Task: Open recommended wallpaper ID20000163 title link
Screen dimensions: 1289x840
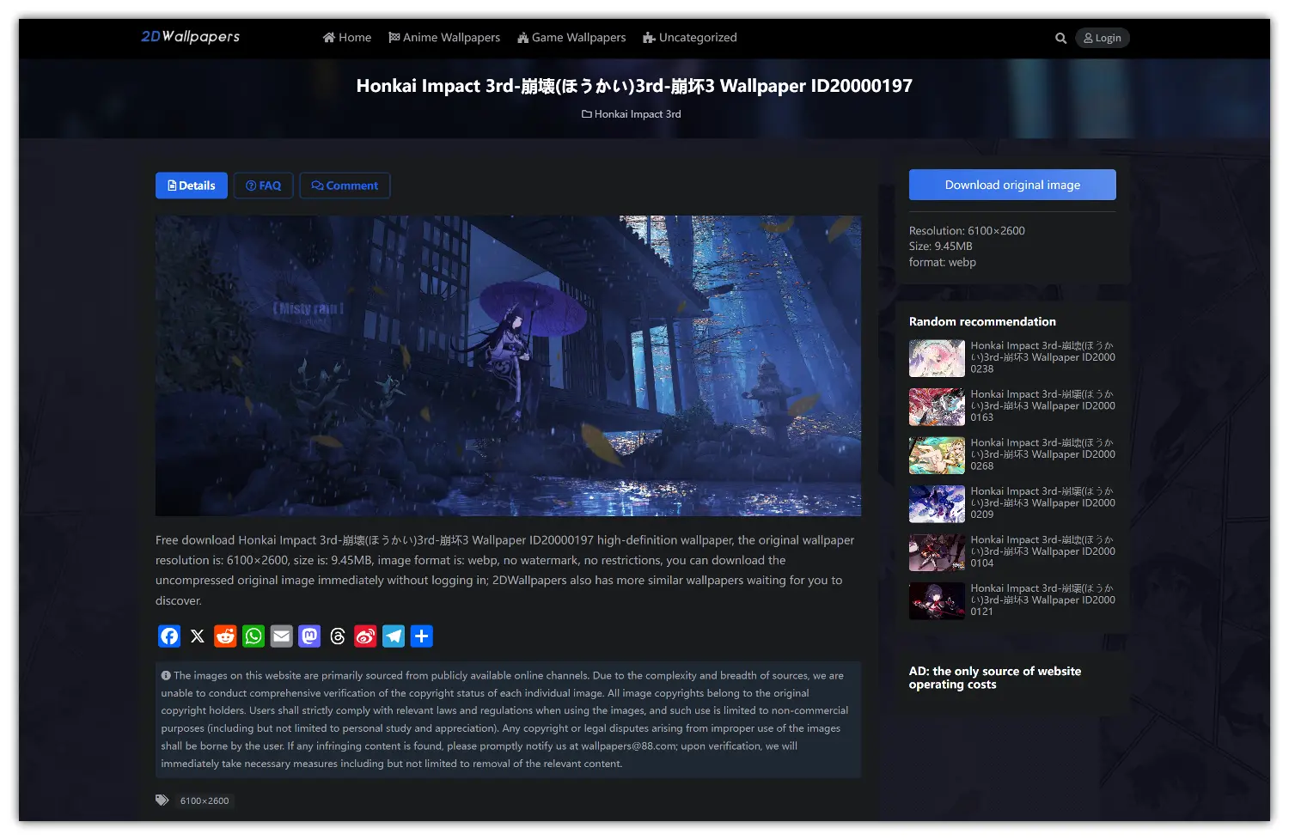Action: coord(1043,406)
